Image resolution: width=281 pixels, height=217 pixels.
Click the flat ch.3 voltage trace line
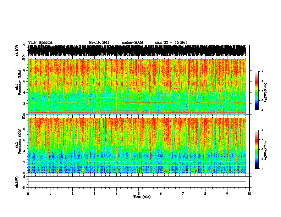point(137,182)
